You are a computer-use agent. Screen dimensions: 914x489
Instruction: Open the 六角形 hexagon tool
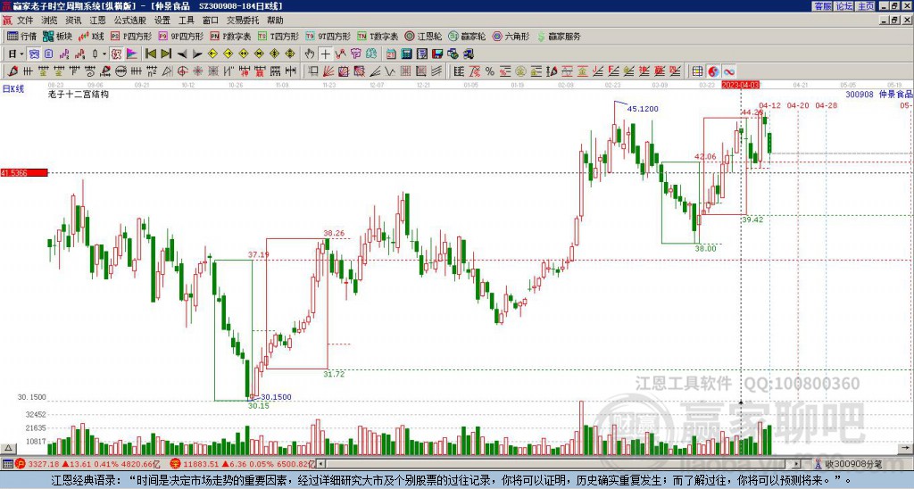pyautogui.click(x=511, y=36)
